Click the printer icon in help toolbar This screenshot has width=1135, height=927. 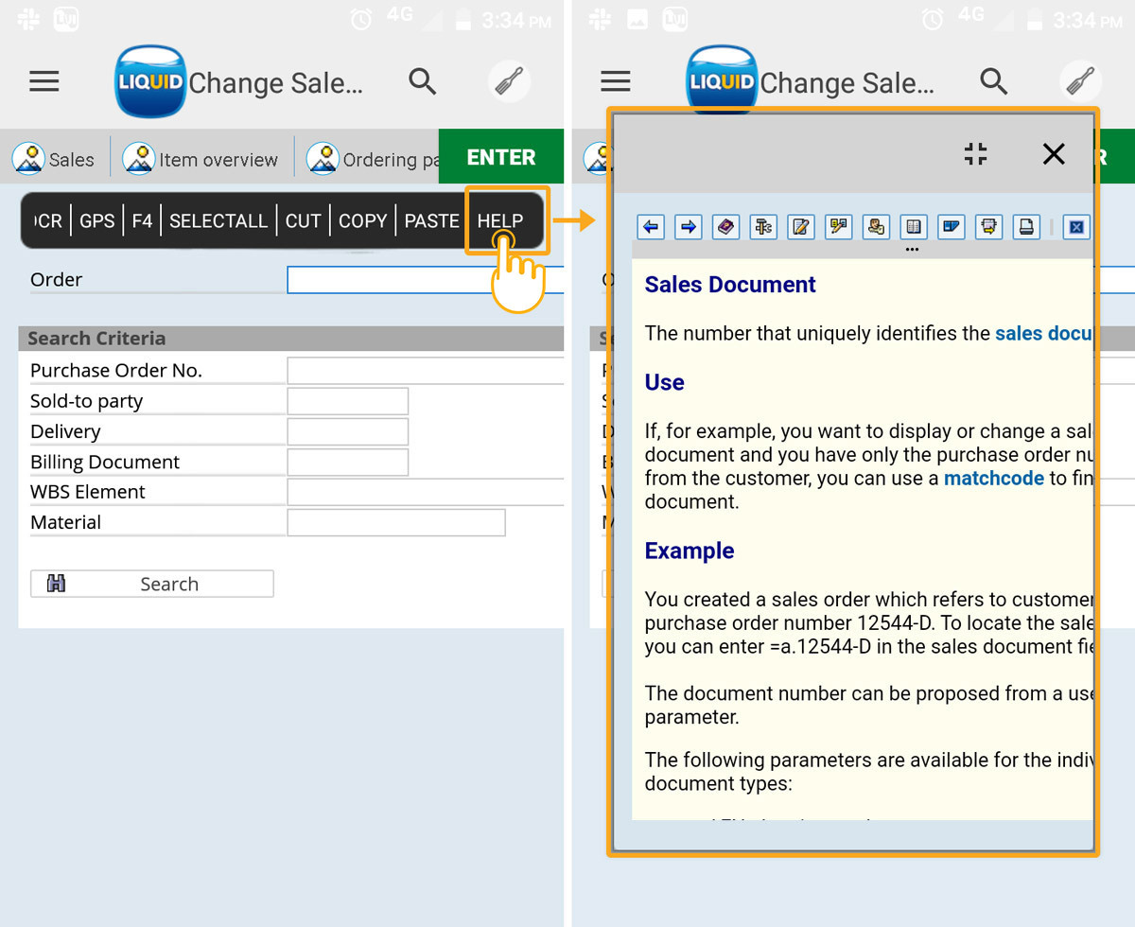click(1026, 227)
